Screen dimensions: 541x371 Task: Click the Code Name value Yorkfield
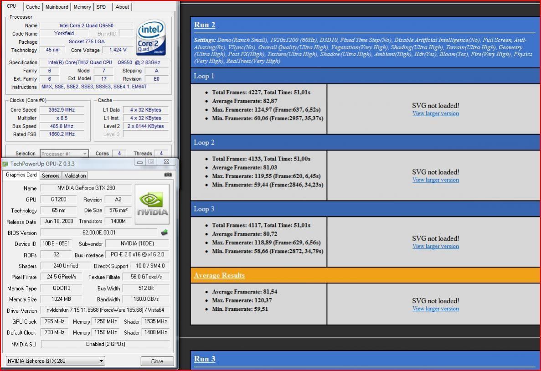[x=64, y=33]
